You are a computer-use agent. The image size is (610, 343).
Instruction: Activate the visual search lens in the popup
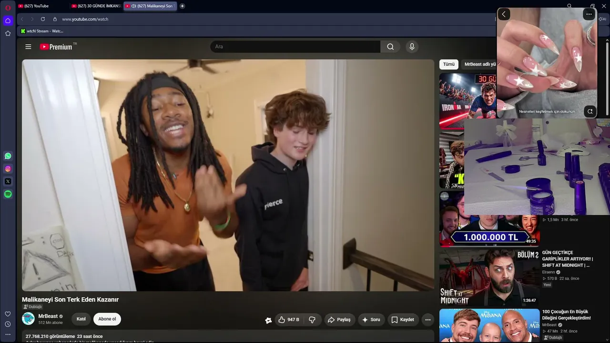click(590, 111)
